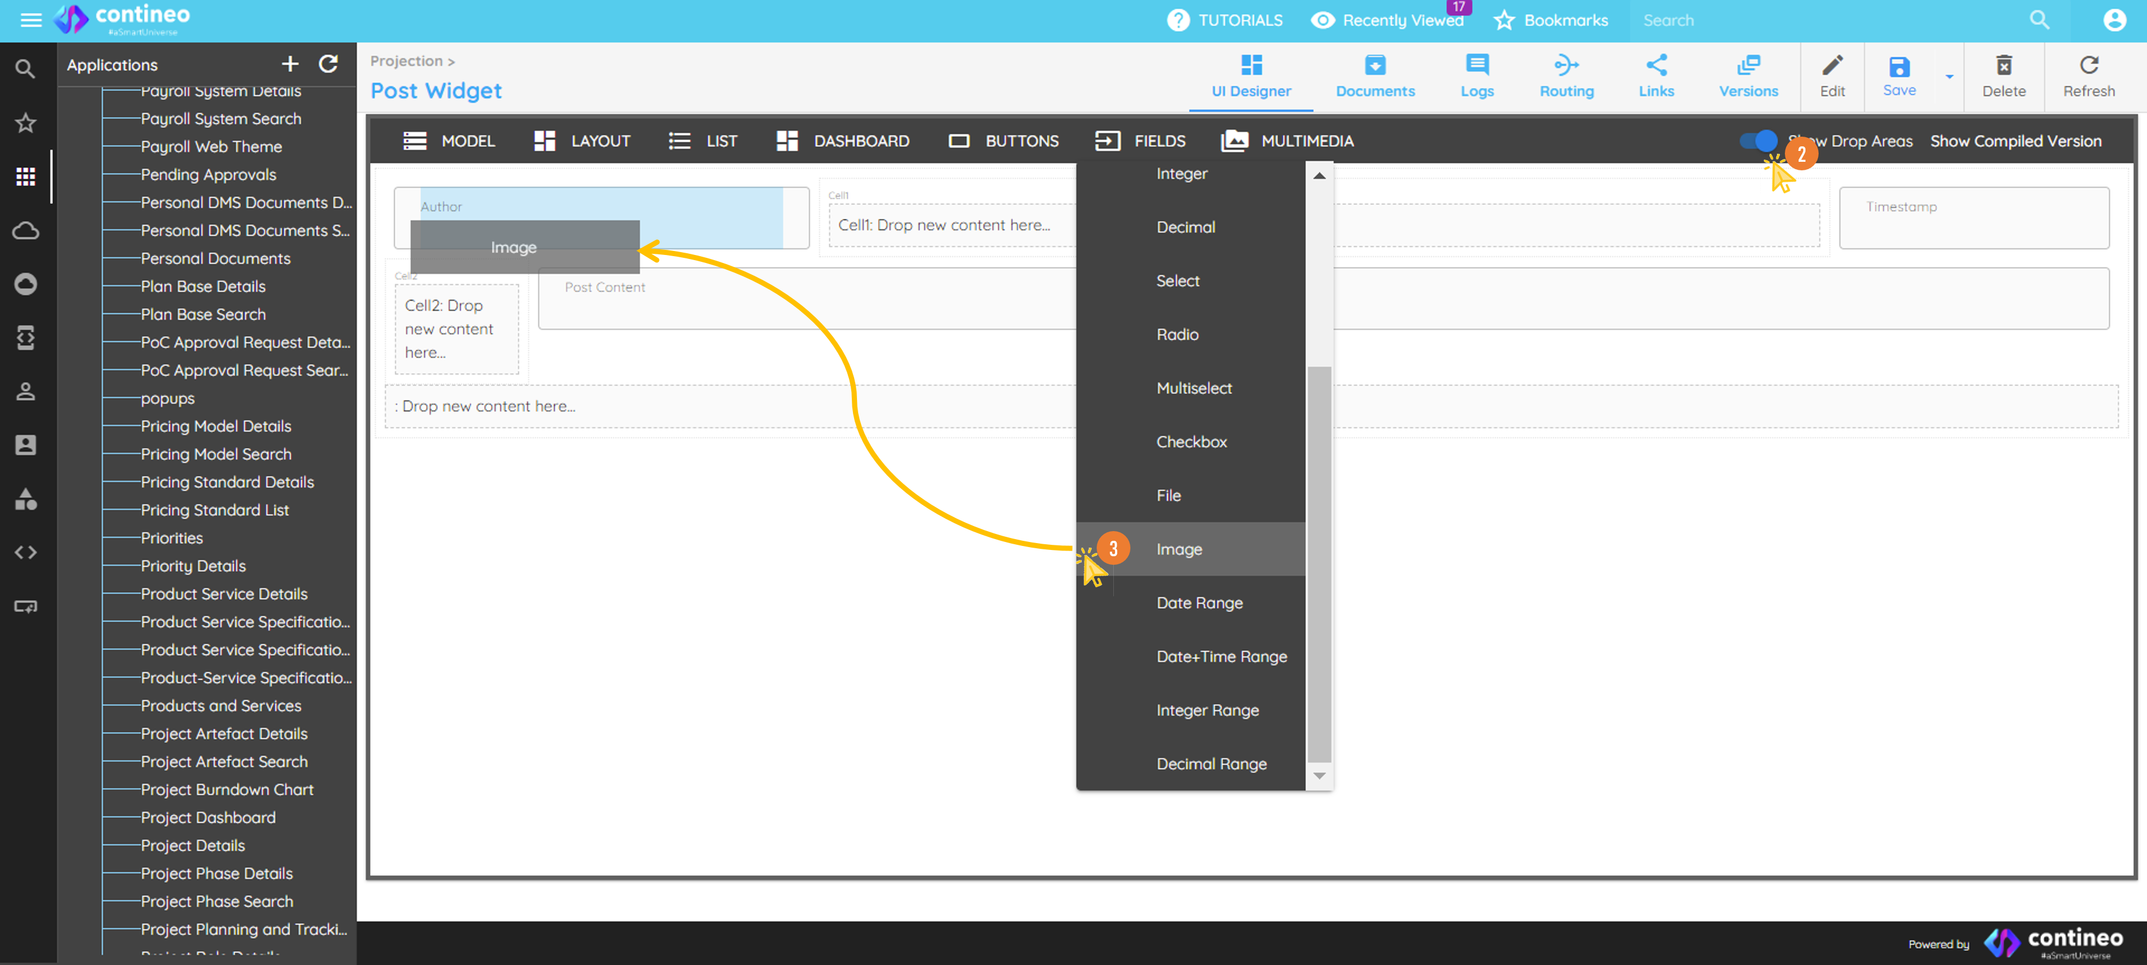
Task: Open the Logs icon
Action: click(1476, 75)
